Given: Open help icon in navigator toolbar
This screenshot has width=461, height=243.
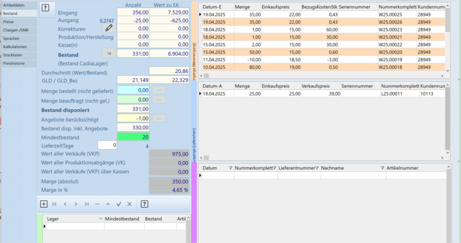Looking at the screenshot, I should pyautogui.click(x=144, y=204).
